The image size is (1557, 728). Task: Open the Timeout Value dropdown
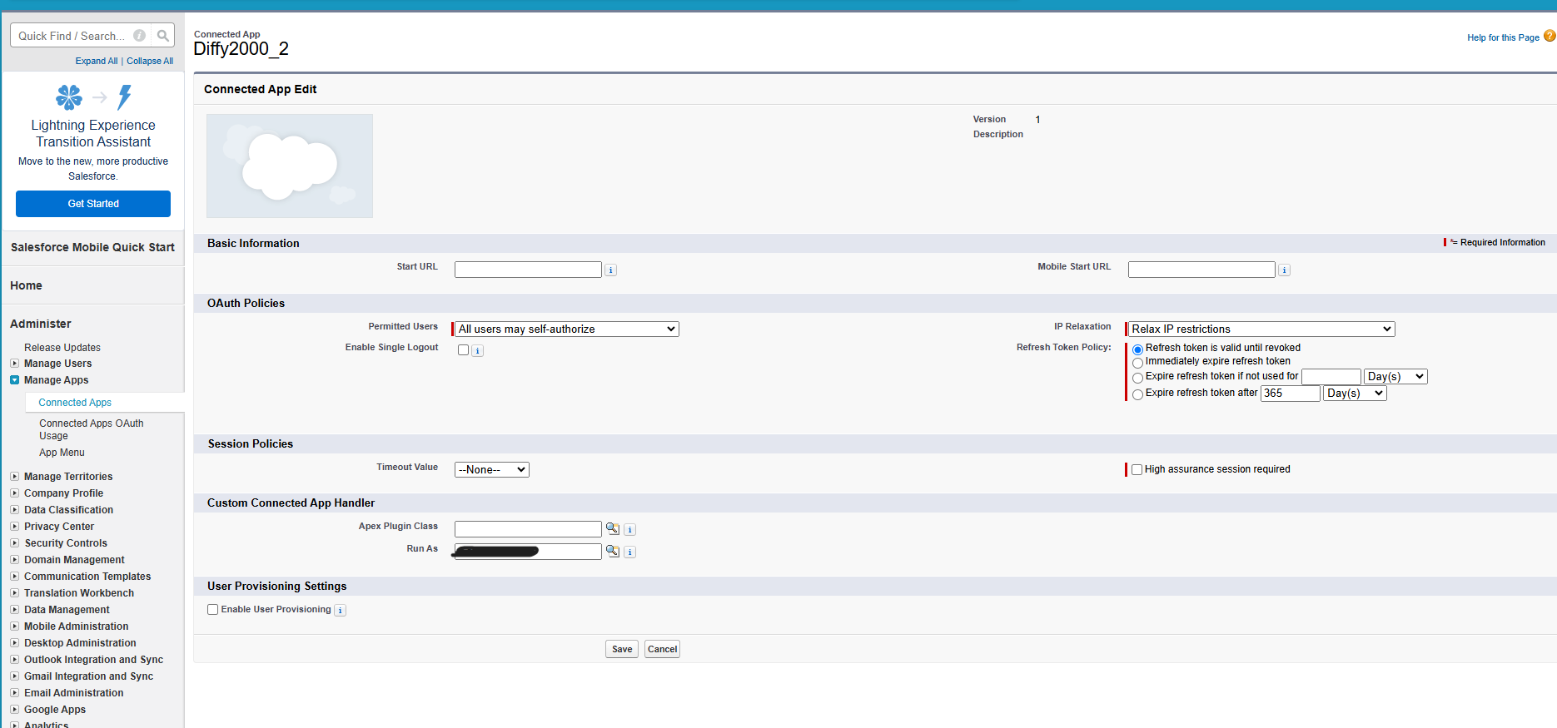point(492,469)
